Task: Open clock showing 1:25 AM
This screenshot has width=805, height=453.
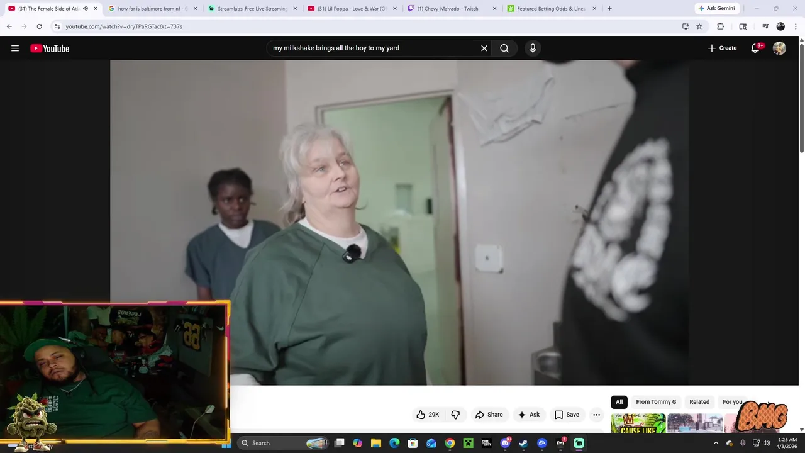Action: click(x=787, y=443)
